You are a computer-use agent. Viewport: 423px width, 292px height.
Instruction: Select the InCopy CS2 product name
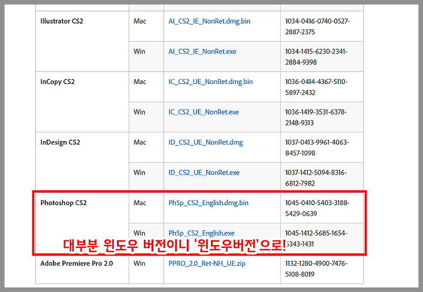57,82
